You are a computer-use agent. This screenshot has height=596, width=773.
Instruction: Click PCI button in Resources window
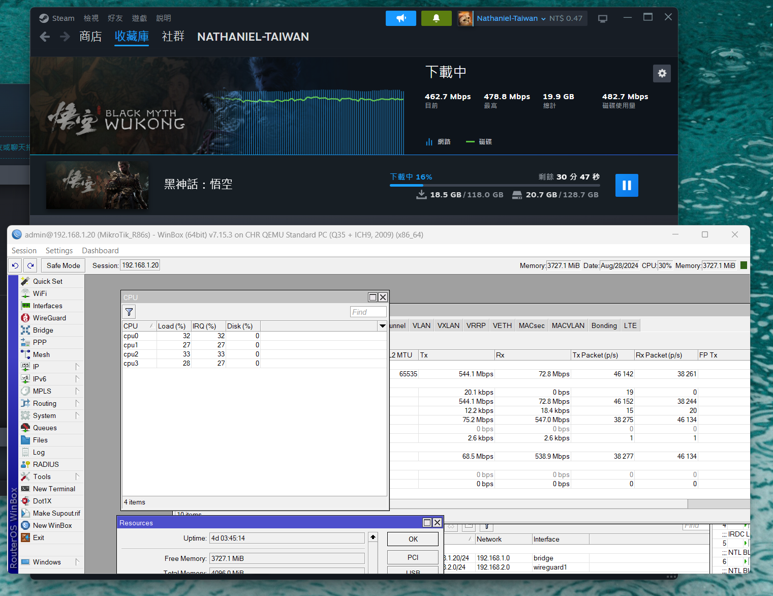[413, 557]
